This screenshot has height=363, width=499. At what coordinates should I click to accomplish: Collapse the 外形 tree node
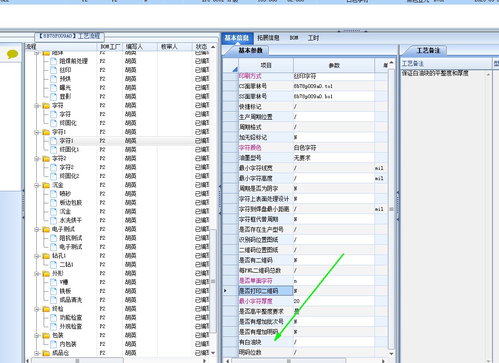click(x=37, y=274)
